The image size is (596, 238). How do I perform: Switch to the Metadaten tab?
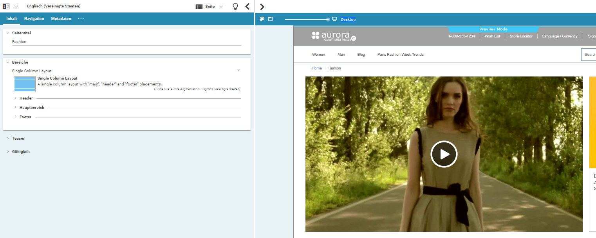click(x=61, y=19)
